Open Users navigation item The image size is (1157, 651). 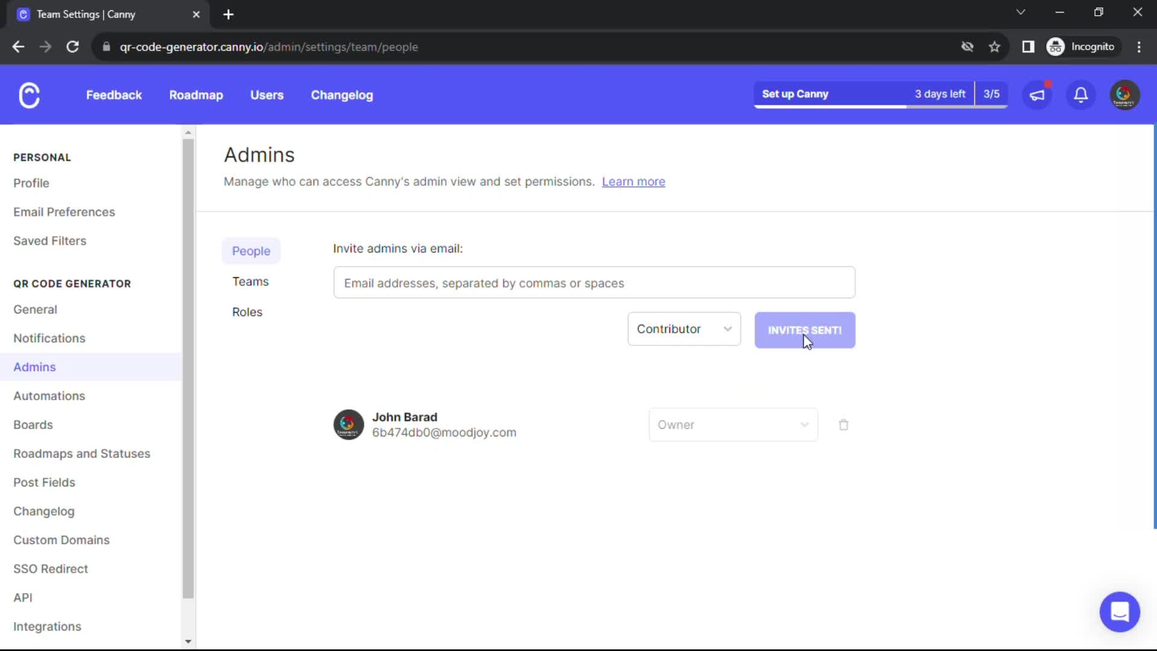click(266, 95)
